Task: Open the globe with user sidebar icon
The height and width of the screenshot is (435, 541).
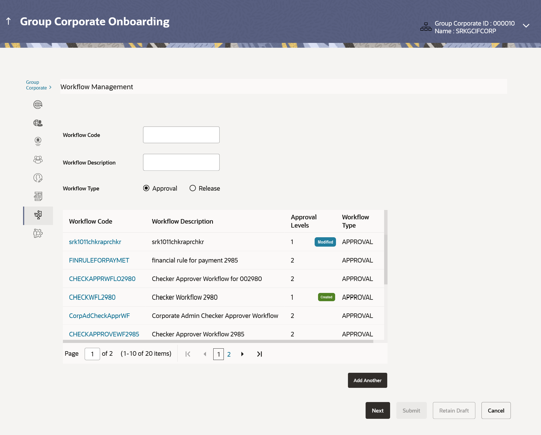Action: click(38, 123)
